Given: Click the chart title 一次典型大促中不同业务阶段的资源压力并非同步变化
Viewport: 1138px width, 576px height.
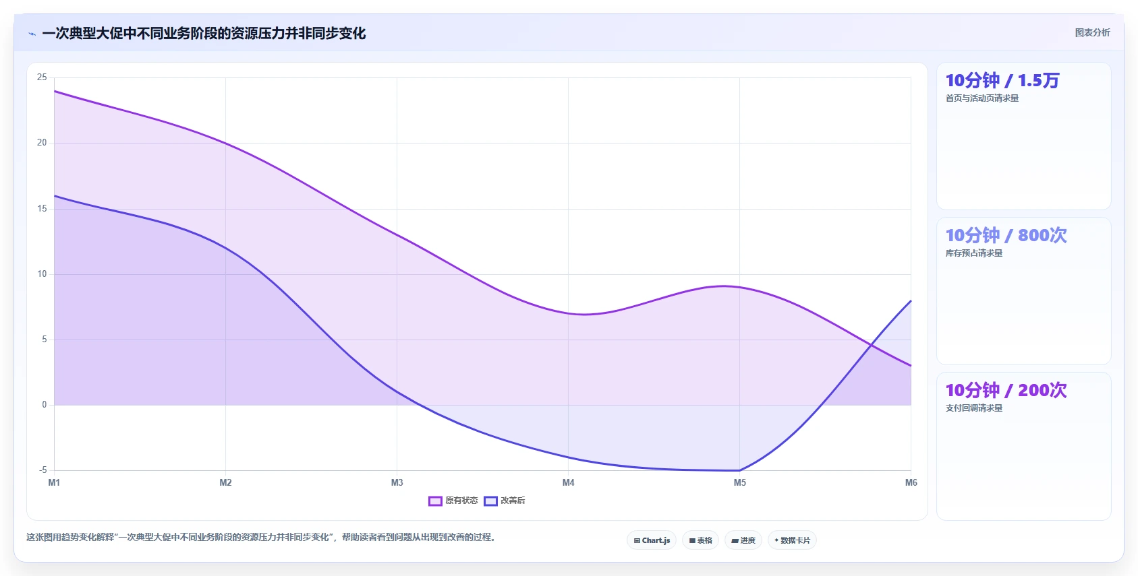Looking at the screenshot, I should pyautogui.click(x=204, y=33).
